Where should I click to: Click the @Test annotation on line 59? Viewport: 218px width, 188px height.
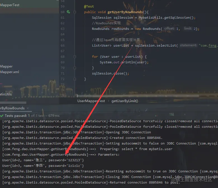click(x=89, y=6)
